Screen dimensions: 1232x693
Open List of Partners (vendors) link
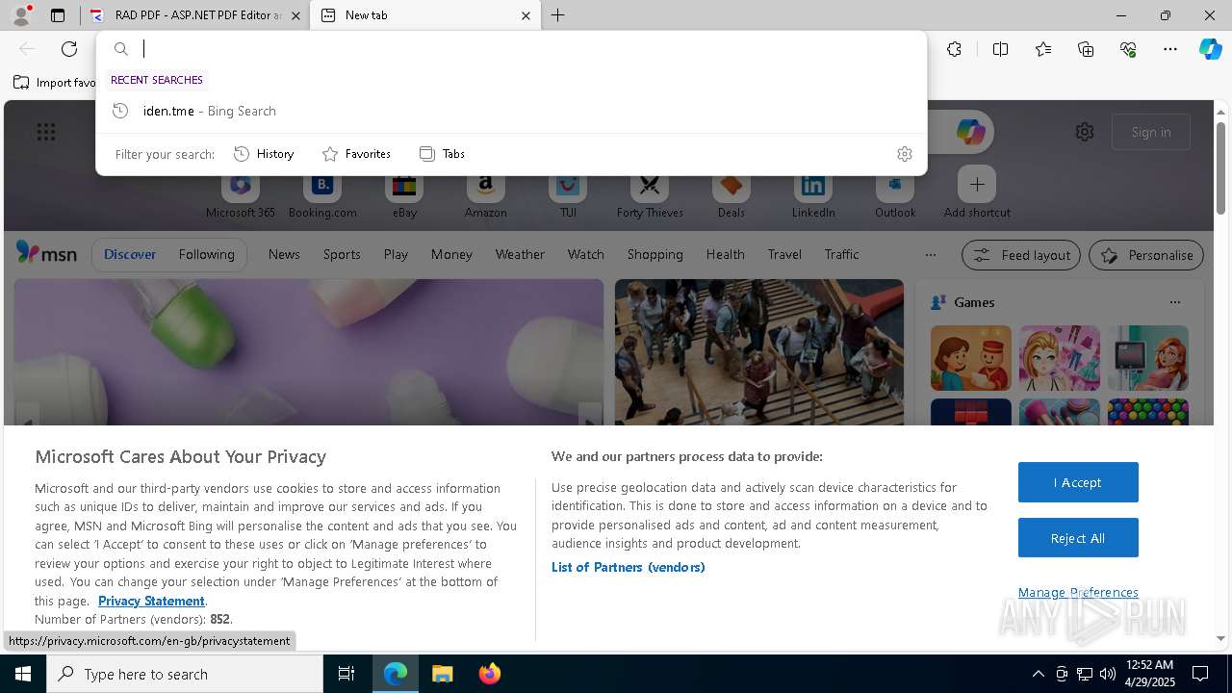(628, 567)
